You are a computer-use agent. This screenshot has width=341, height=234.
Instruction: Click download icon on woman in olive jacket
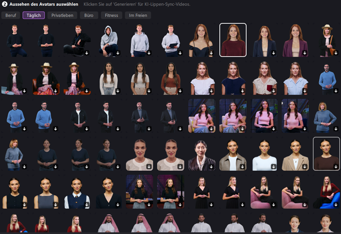[x=242, y=167]
